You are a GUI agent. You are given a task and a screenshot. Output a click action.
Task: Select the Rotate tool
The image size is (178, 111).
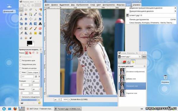coord(40,19)
